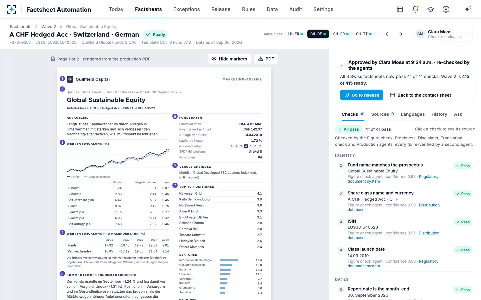Select the CH·DE language variant
This screenshot has width=481, height=300.
pyautogui.click(x=318, y=34)
